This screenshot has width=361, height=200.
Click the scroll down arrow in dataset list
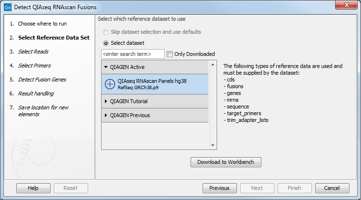click(213, 146)
